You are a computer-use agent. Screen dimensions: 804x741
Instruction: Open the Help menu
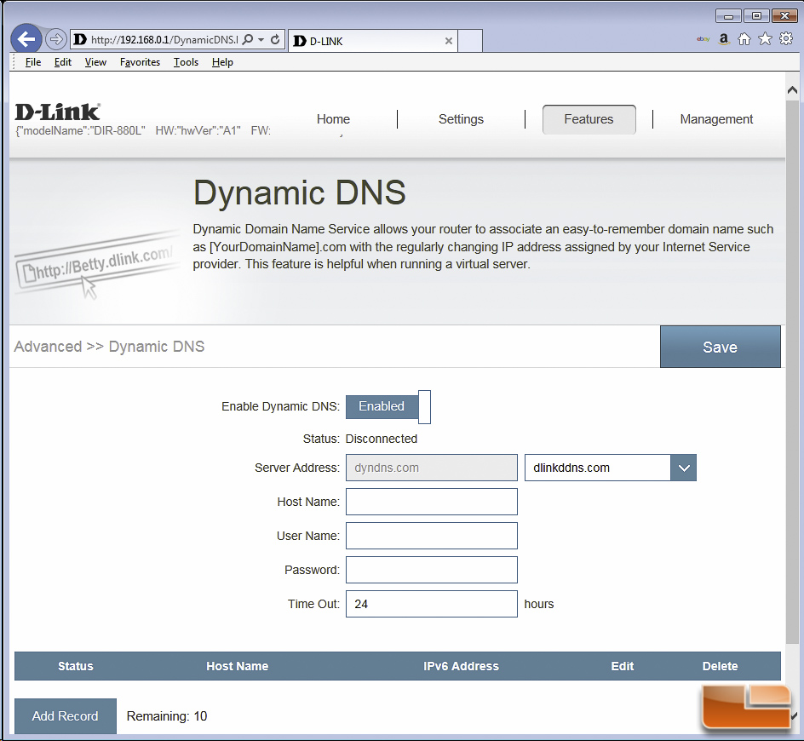(x=222, y=62)
